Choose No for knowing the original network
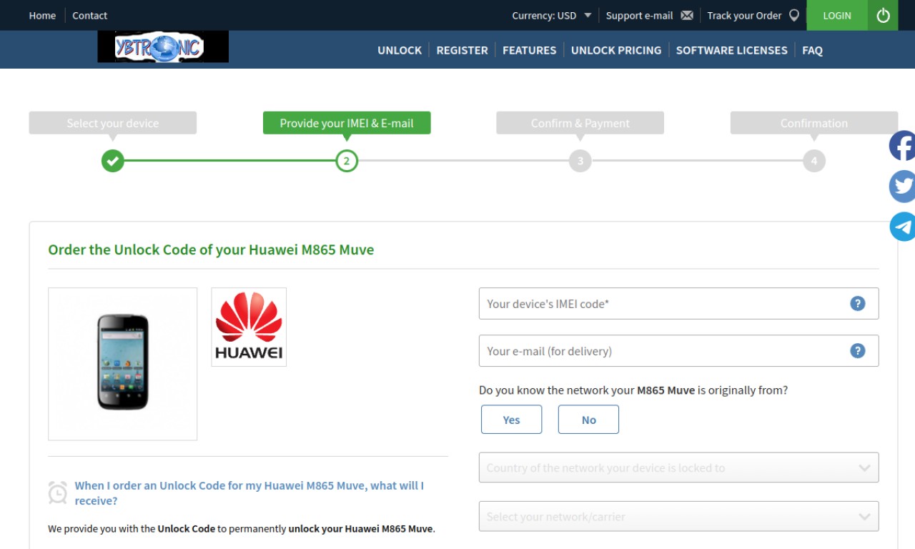The image size is (915, 549). click(588, 420)
